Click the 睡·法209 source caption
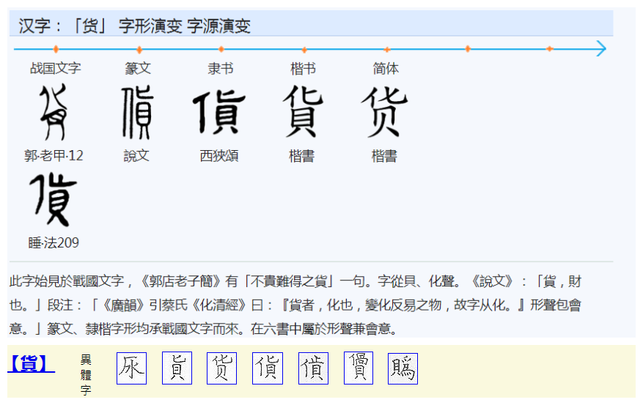 point(54,243)
